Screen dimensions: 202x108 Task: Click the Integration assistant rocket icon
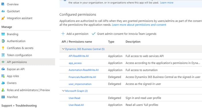pyautogui.click(x=3, y=18)
